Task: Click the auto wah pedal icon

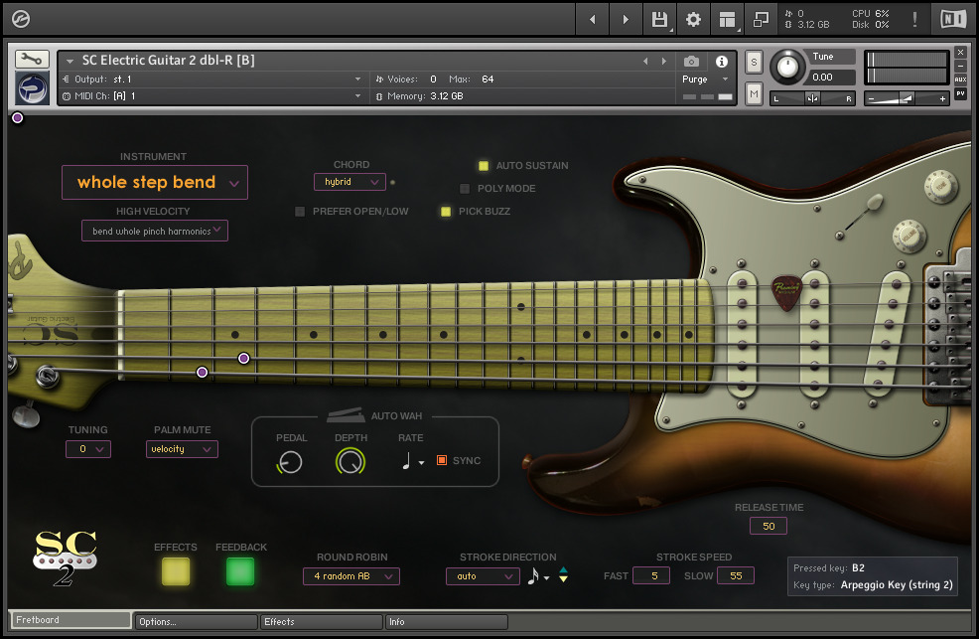Action: [x=346, y=414]
